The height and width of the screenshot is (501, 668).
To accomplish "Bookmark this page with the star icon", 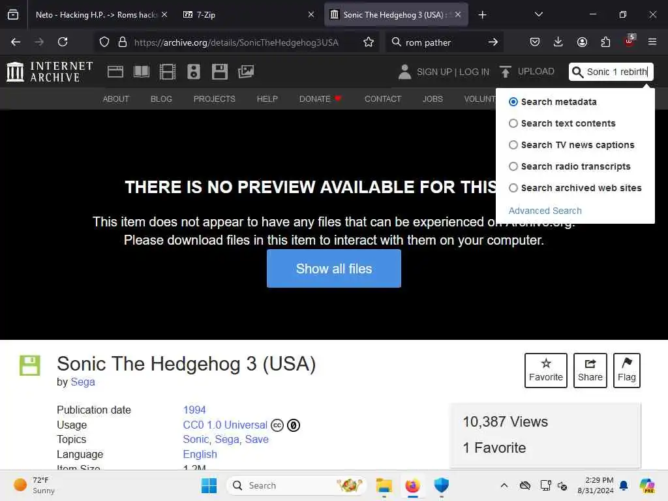I will click(369, 42).
